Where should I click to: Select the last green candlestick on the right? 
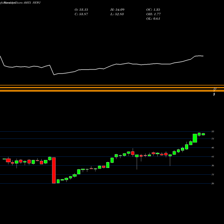click(203, 134)
